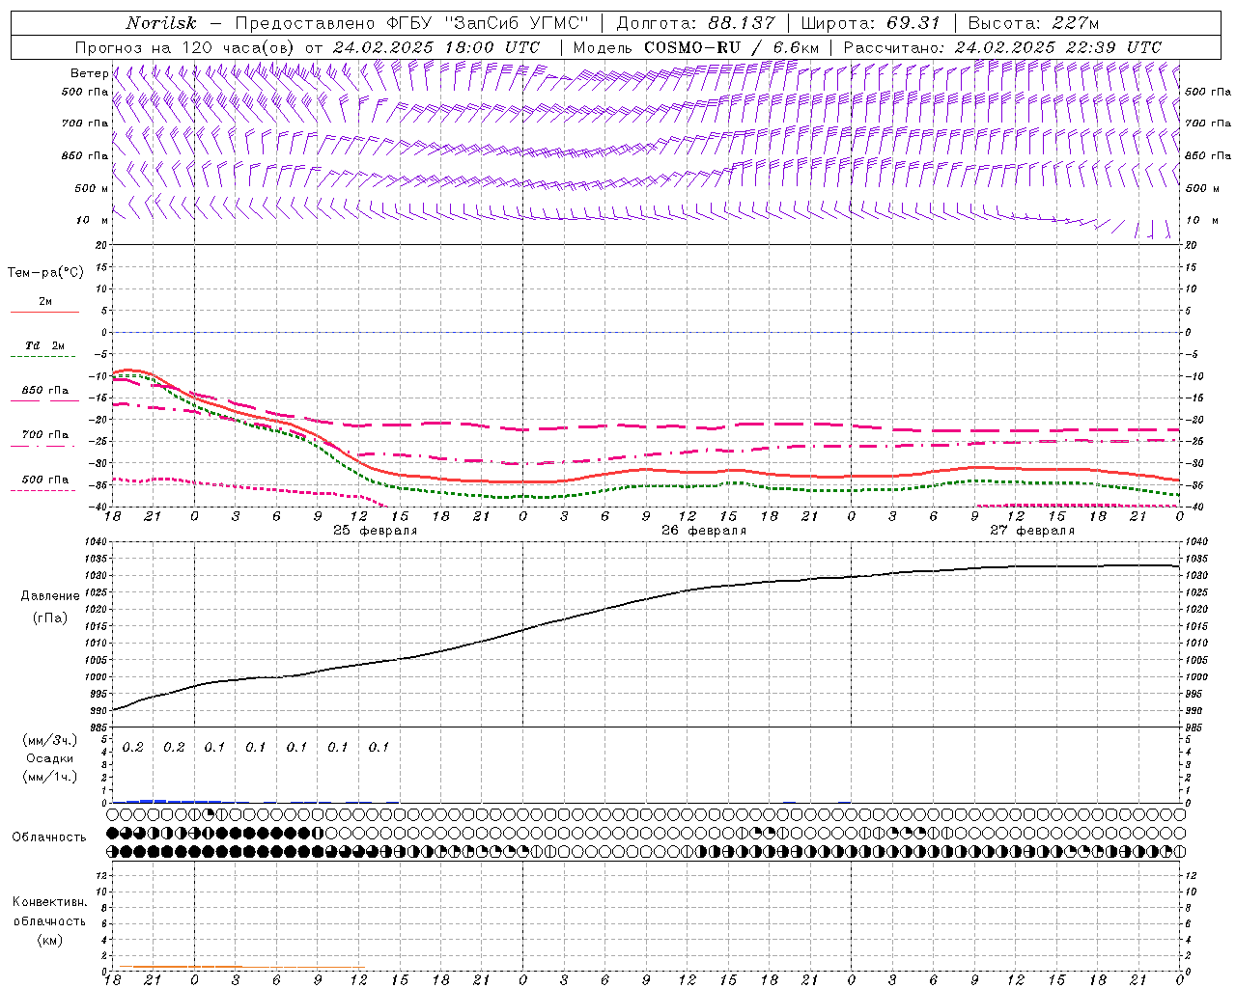Click the first 0.2 precipitation value
Screen dimensions: 1236x988
pyautogui.click(x=132, y=747)
